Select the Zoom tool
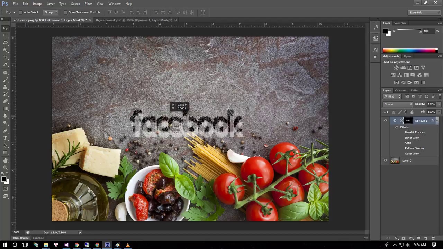Screen dimensions: 443x249 point(6,168)
